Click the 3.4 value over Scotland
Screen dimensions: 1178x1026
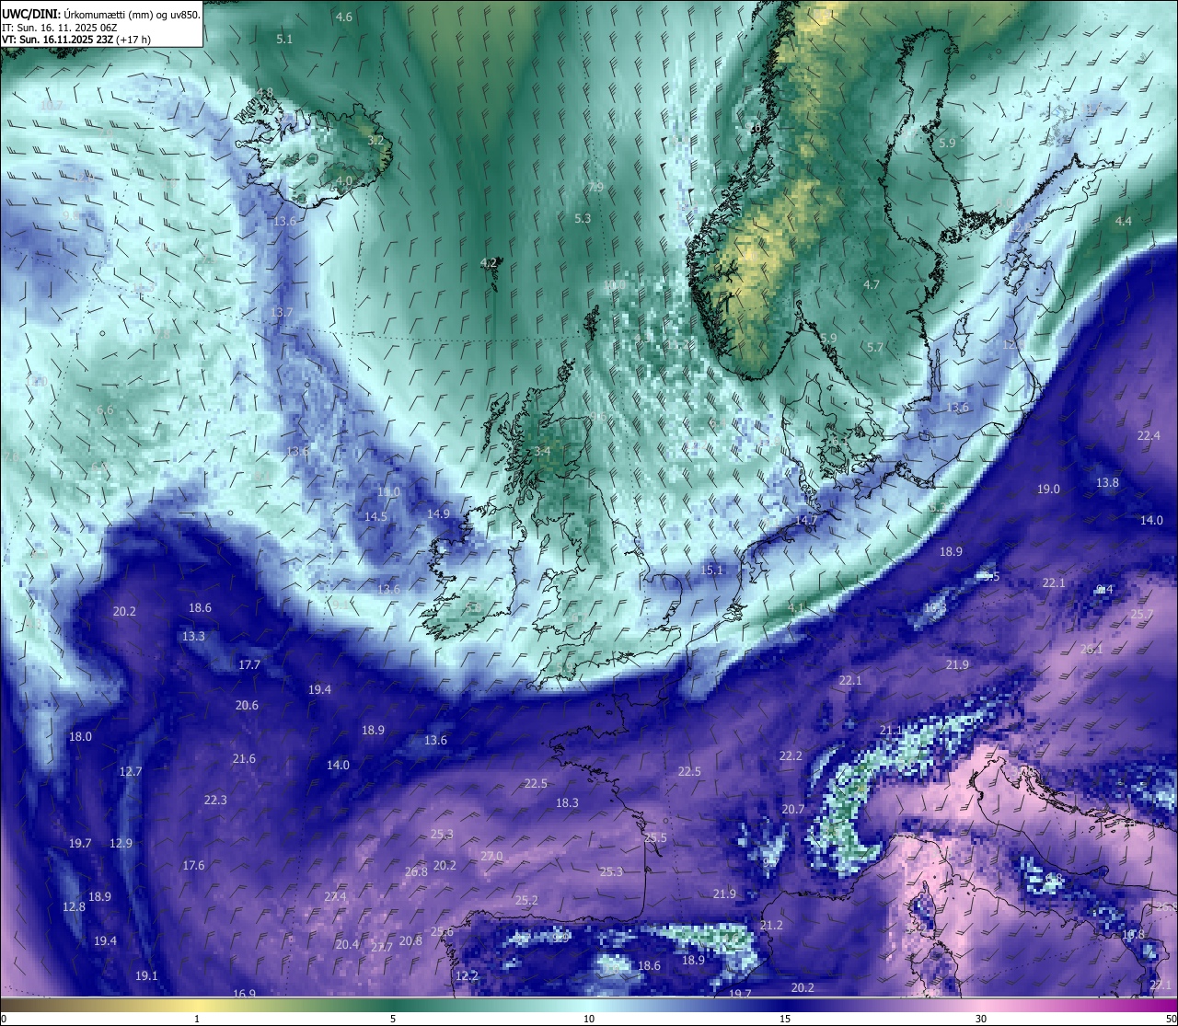coord(543,452)
